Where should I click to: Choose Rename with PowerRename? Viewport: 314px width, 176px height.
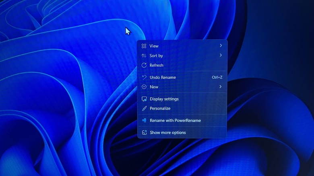coord(182,121)
